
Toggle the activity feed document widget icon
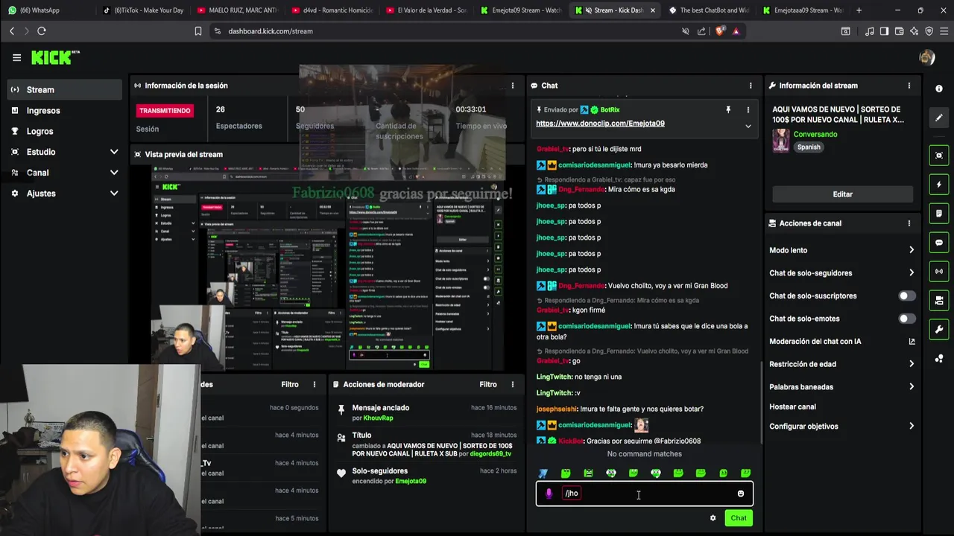939,214
